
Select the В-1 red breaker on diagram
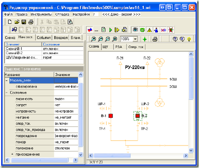pos(111,116)
